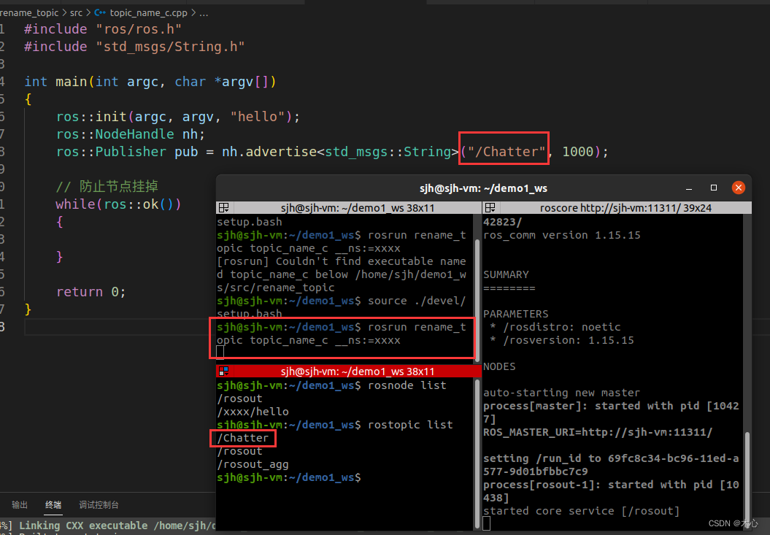The image size is (770, 535).
Task: Click the rosnode list command text
Action: tap(407, 385)
